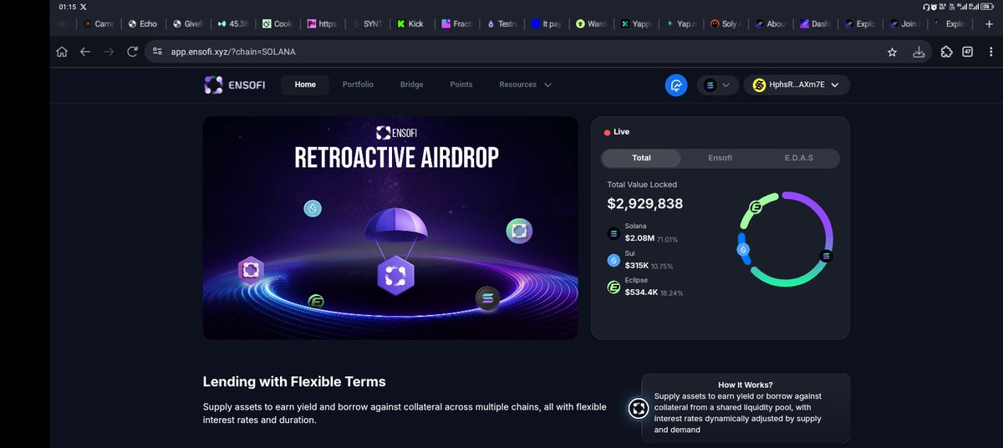1003x448 pixels.
Task: Open a new browser tab with the plus button
Action: pyautogui.click(x=987, y=24)
